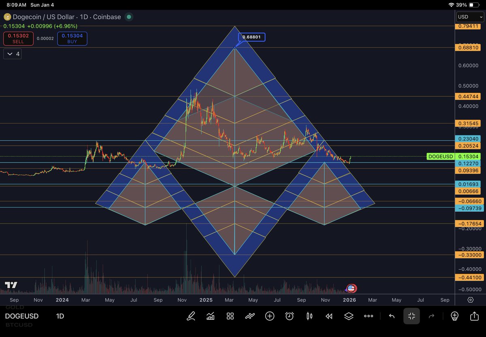Open the drawing tools pencil icon
The height and width of the screenshot is (337, 486).
click(x=191, y=316)
